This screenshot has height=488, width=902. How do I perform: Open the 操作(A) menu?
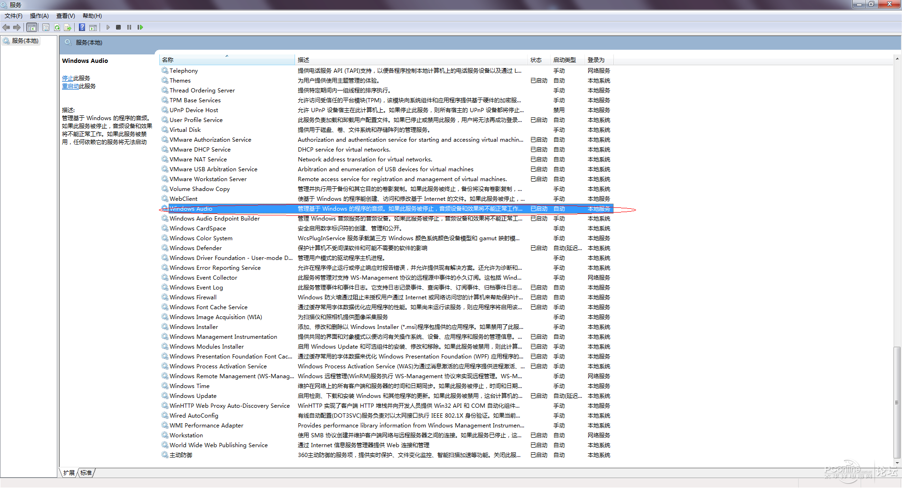click(x=39, y=16)
